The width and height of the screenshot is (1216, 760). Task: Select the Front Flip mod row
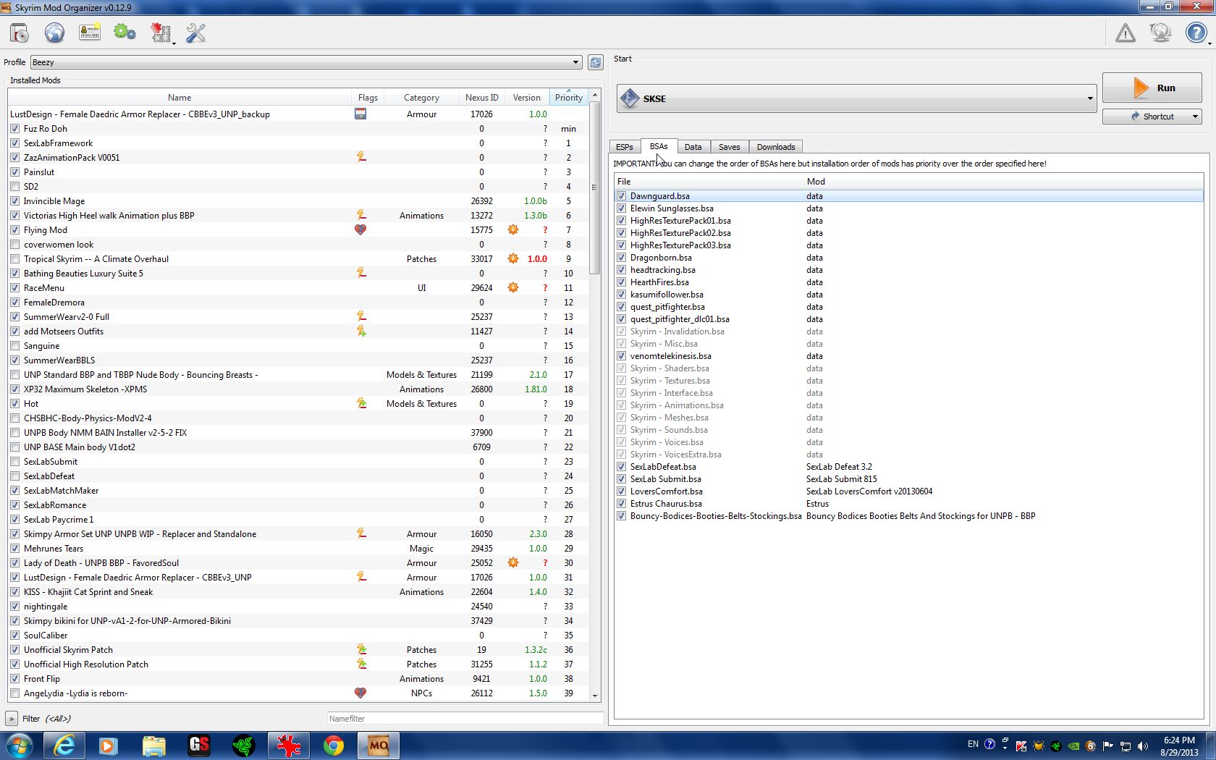298,679
